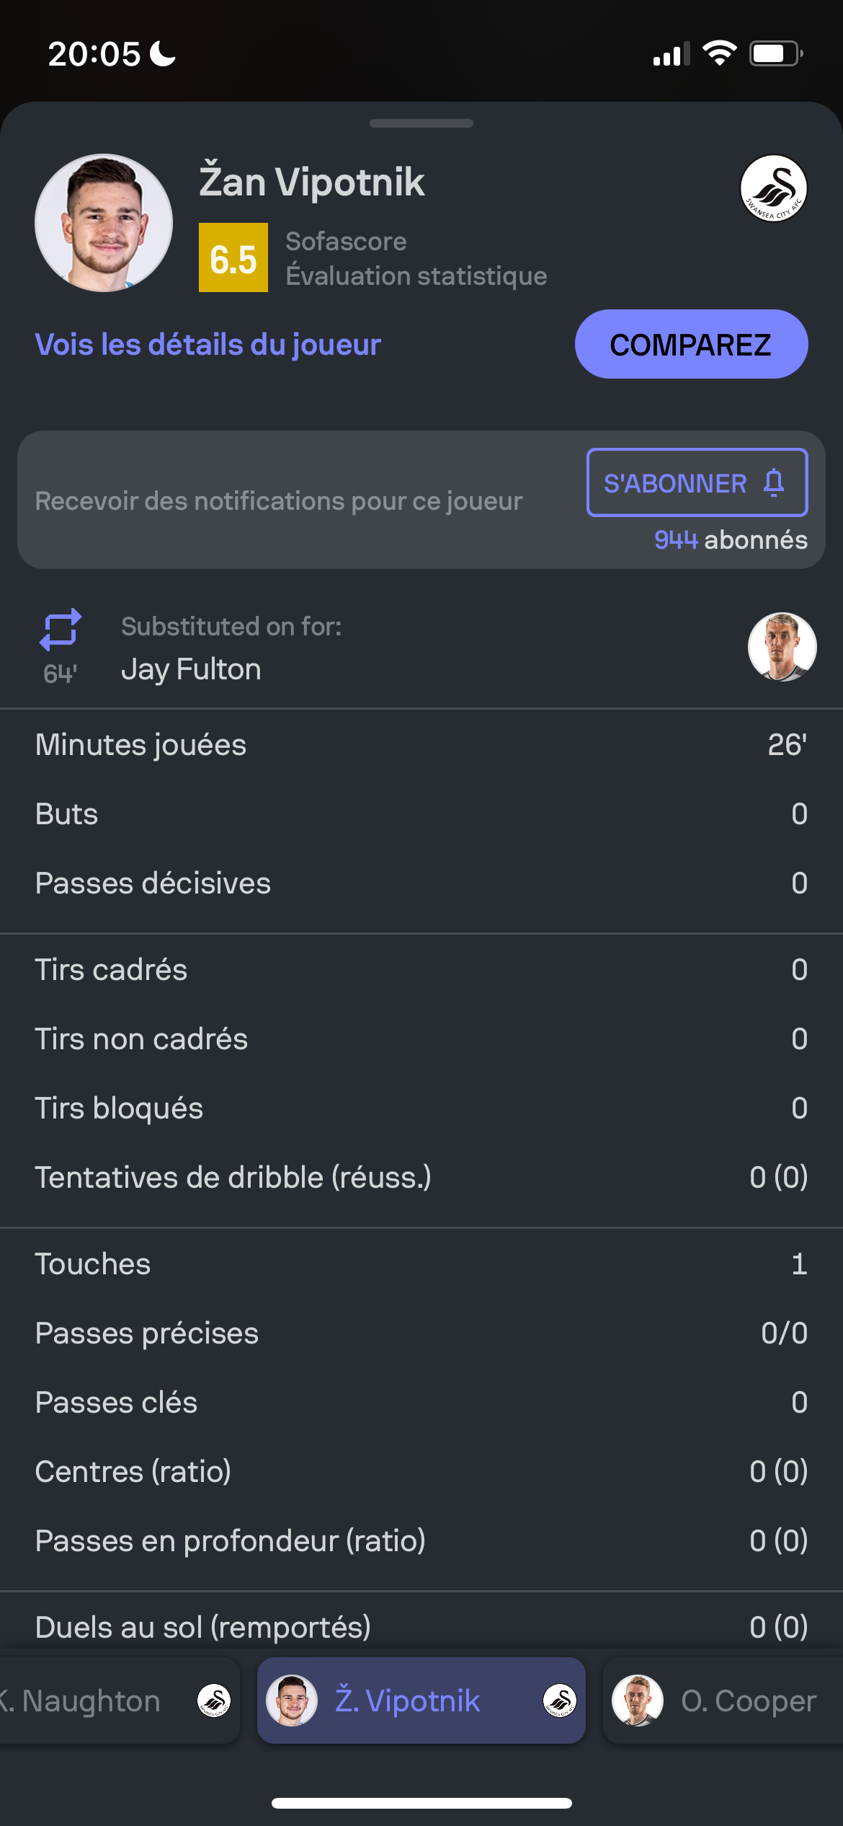Tap the Wi-Fi status icon
843x1826 pixels.
(x=719, y=53)
